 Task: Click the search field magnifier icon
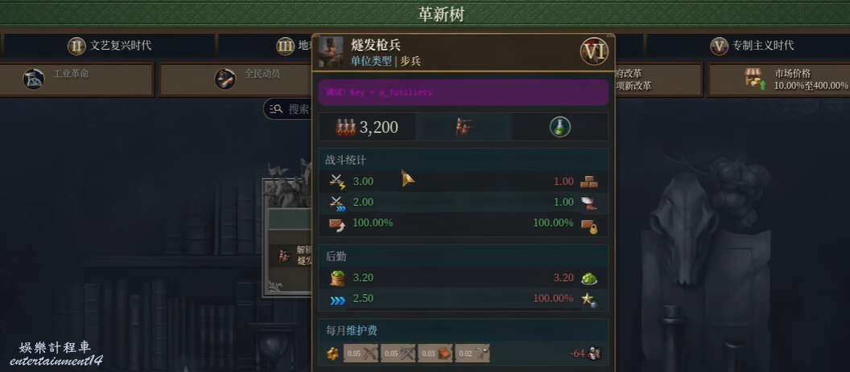click(x=276, y=109)
